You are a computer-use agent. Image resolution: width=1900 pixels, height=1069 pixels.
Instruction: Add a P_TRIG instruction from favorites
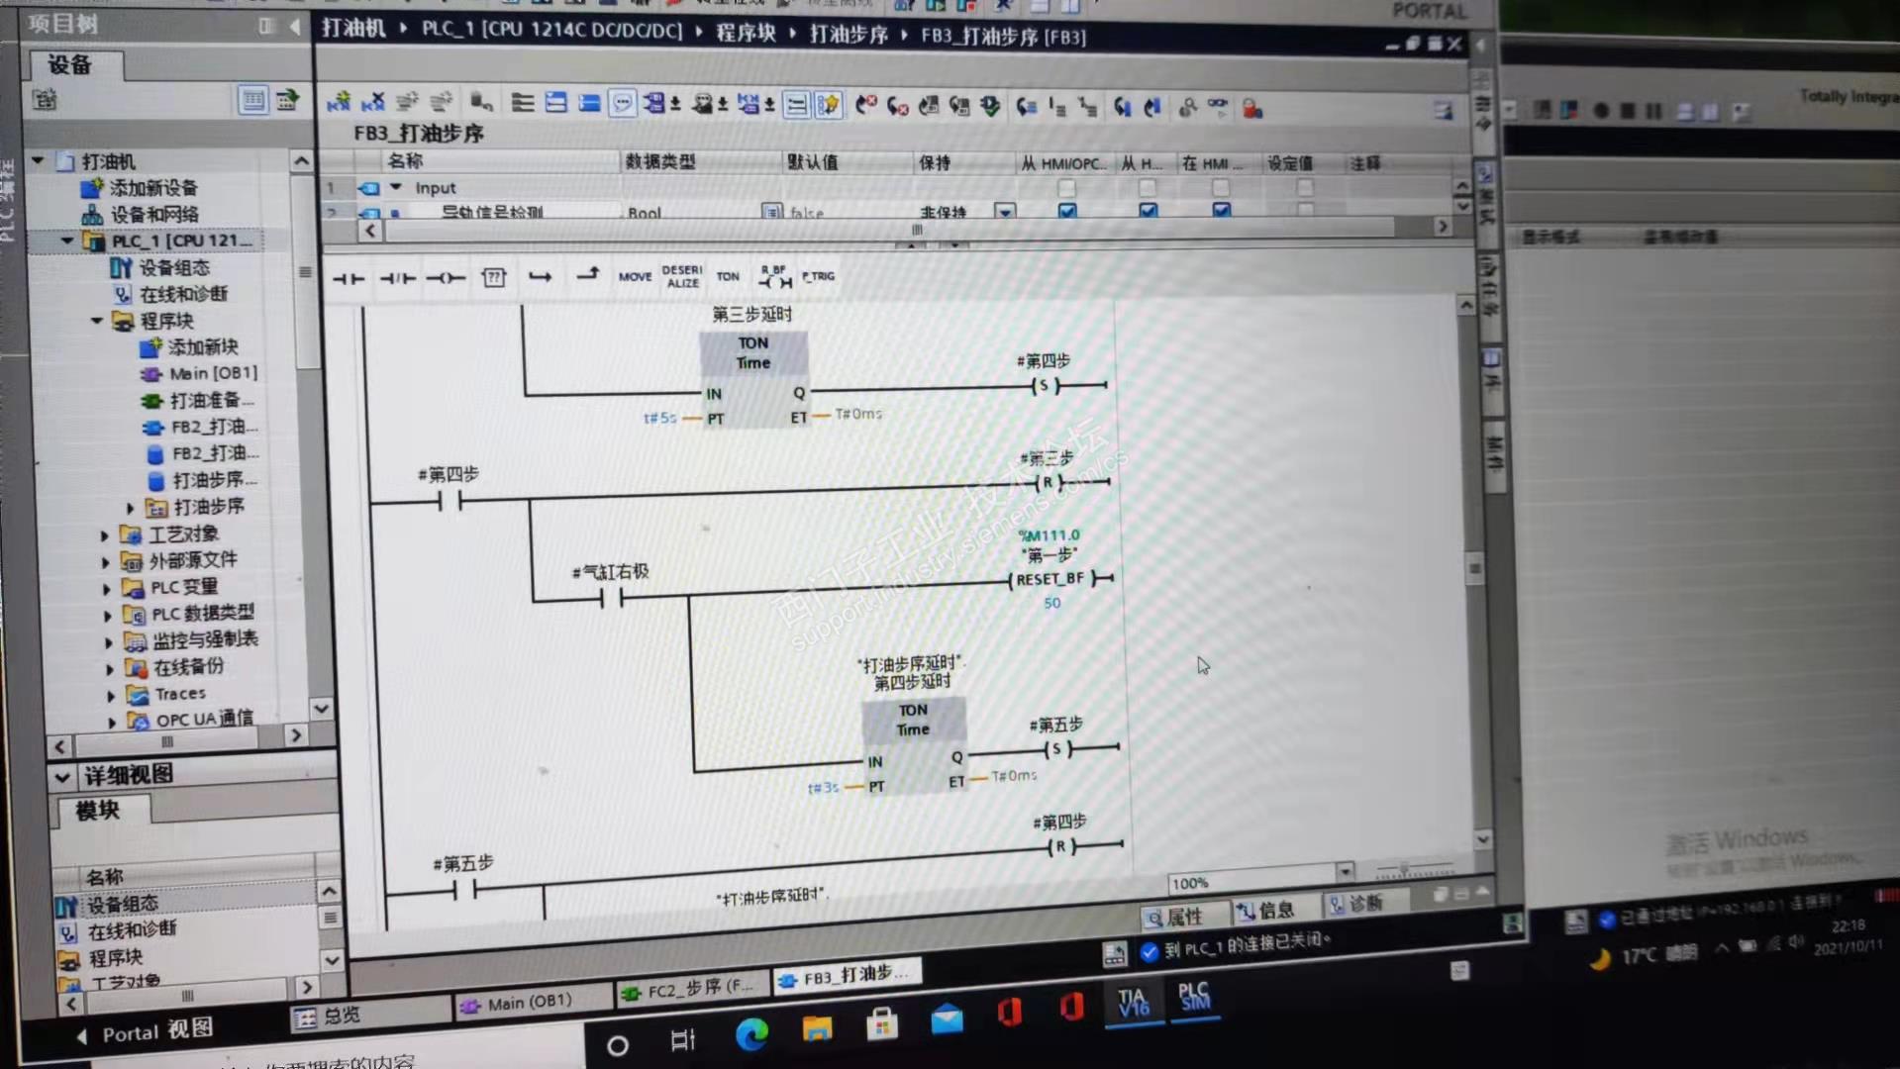coord(819,276)
